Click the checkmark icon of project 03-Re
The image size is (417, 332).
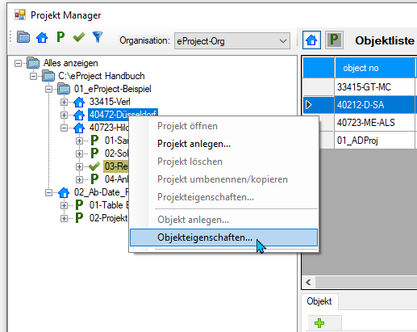click(94, 166)
